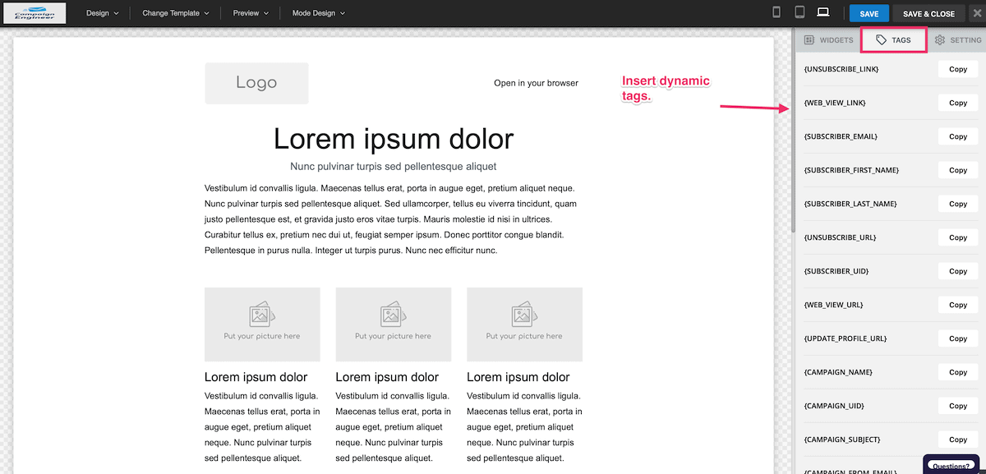Click the Open in your browser link
This screenshot has height=474, width=986.
tap(536, 83)
